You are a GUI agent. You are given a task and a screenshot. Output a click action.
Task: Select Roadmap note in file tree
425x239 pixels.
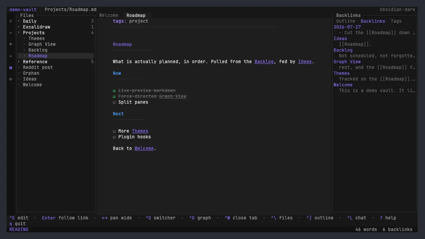[38, 56]
